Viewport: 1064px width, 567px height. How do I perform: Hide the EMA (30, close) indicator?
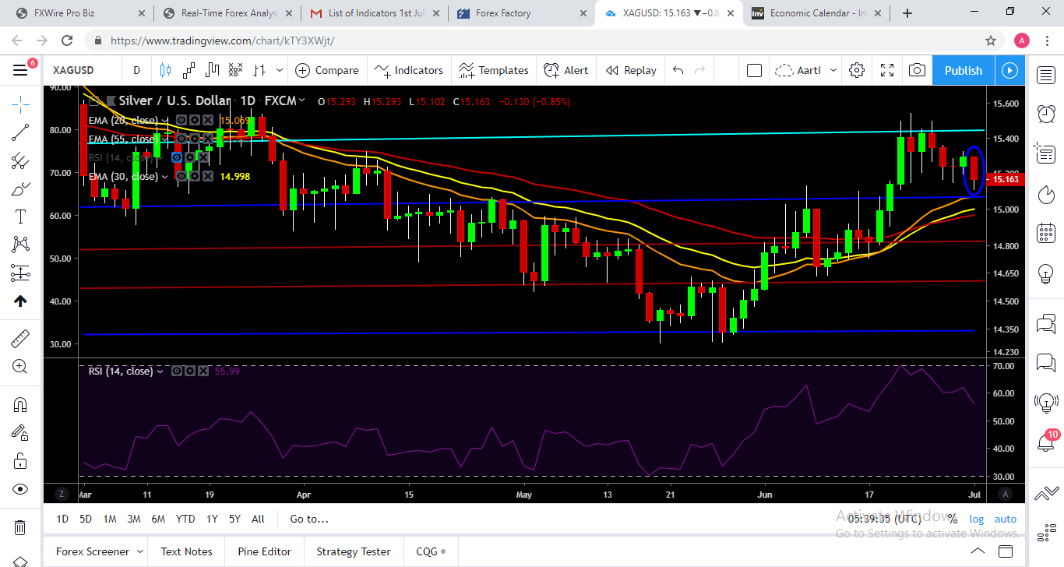click(x=180, y=177)
